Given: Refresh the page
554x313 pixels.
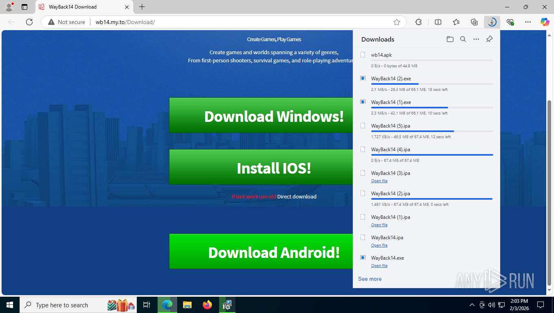Looking at the screenshot, I should click(x=29, y=22).
